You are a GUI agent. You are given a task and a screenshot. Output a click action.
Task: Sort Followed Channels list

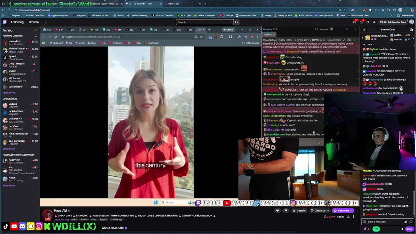(x=36, y=36)
